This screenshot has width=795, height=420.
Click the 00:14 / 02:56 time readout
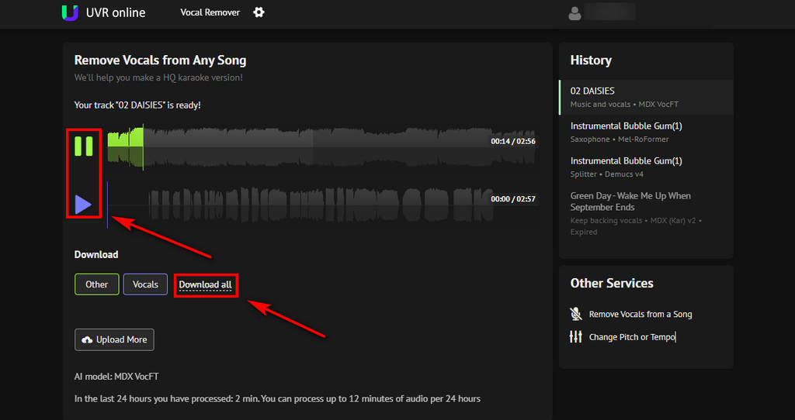click(x=513, y=141)
